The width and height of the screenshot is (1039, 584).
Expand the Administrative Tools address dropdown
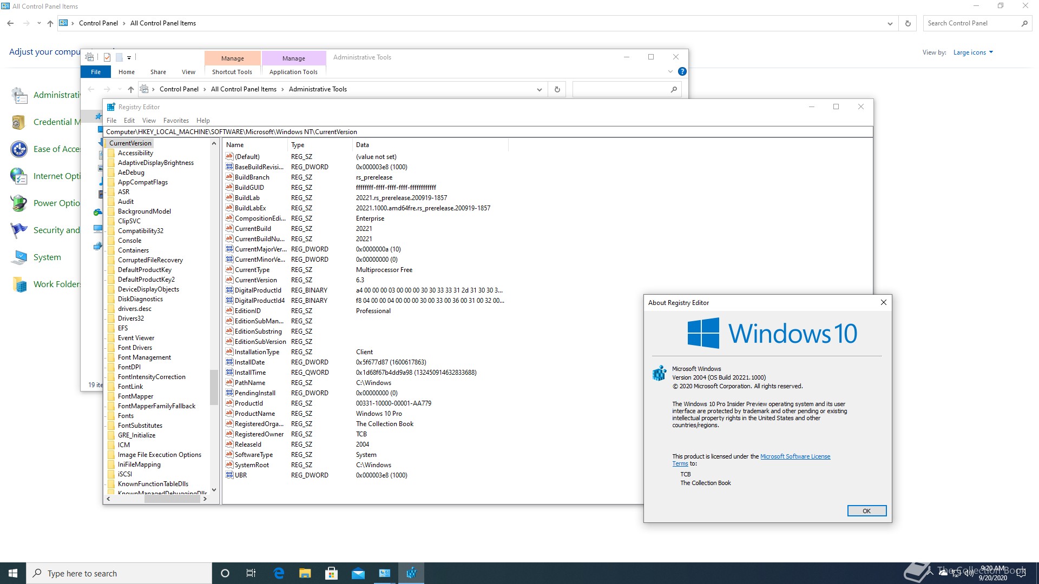coord(540,89)
